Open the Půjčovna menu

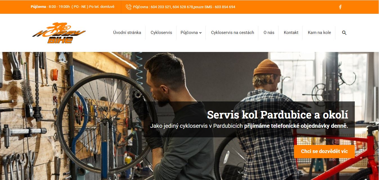(x=189, y=33)
